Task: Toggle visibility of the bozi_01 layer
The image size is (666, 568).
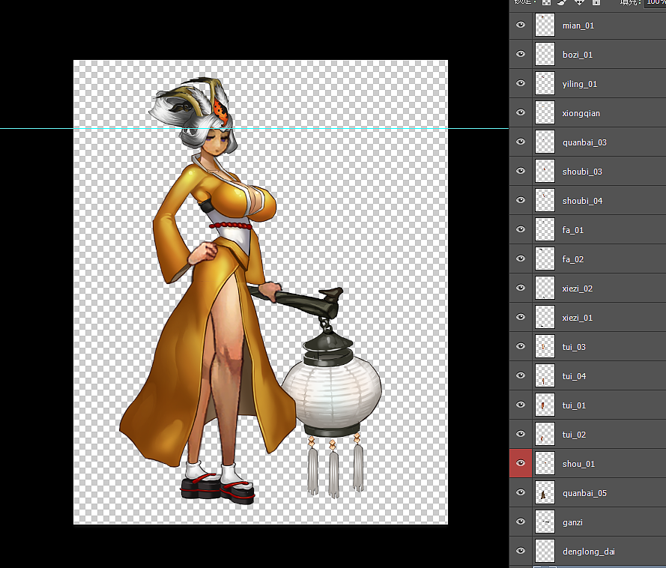Action: [521, 54]
